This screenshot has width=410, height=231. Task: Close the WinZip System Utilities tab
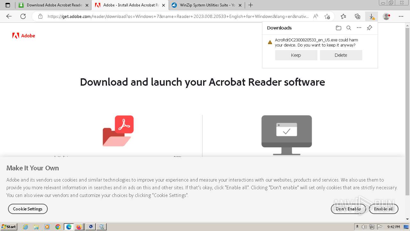(240, 5)
